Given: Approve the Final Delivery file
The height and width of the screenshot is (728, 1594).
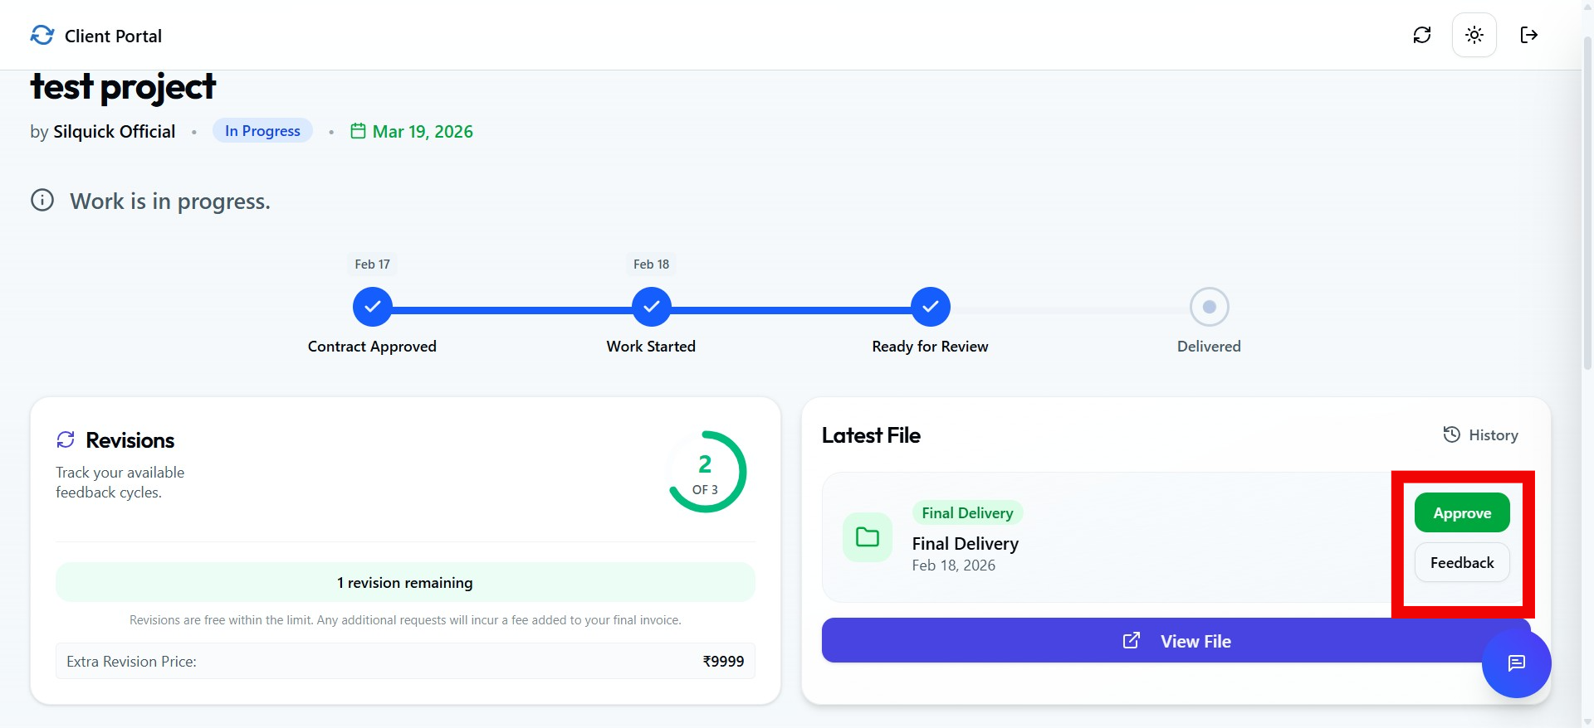Looking at the screenshot, I should [1462, 513].
